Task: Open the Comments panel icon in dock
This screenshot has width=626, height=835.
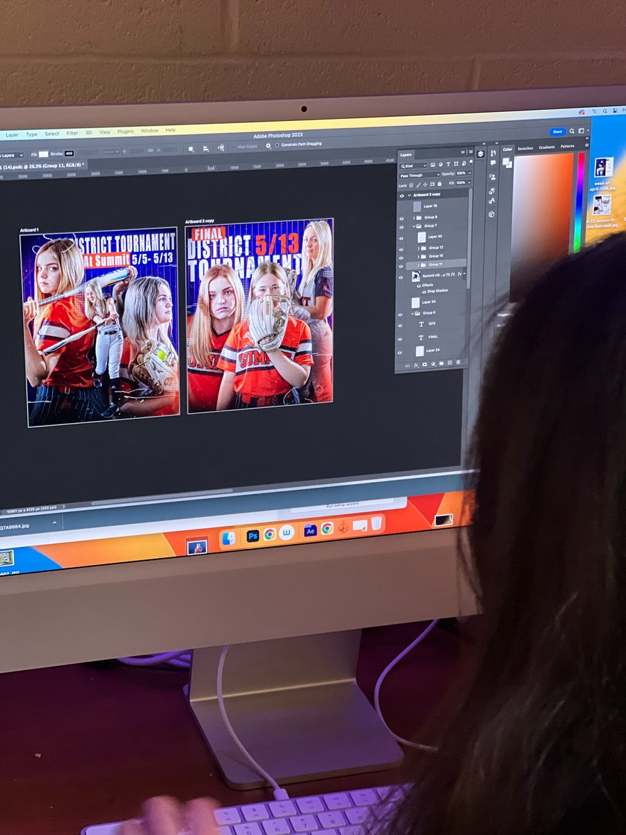Action: (x=493, y=163)
